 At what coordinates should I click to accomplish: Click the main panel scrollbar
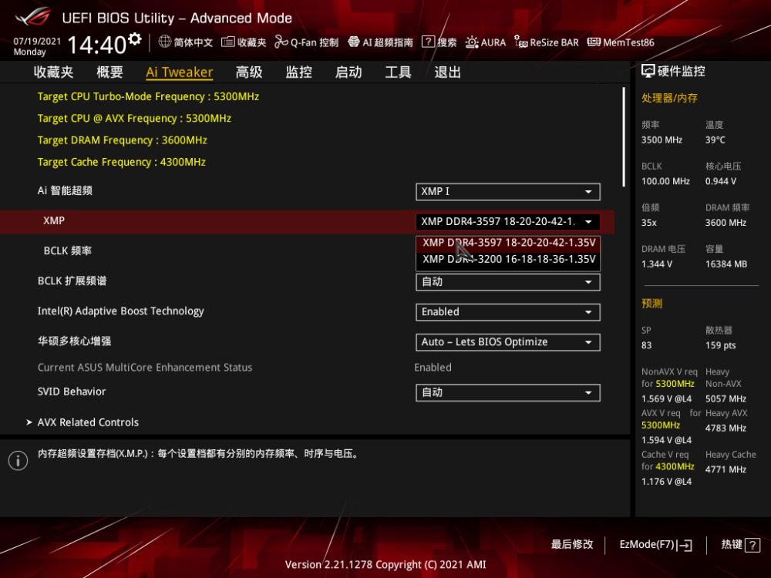tap(624, 136)
